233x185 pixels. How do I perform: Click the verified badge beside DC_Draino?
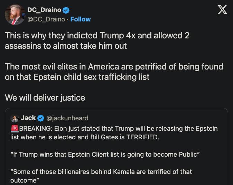coord(66,10)
